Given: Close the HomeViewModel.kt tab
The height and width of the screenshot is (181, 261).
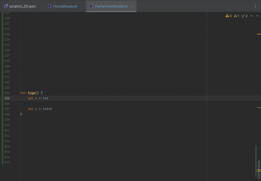Looking at the screenshot, I should point(132,6).
